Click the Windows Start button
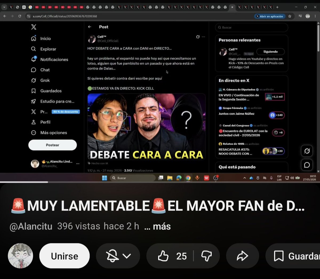Screen dimensions: 320x279 pos(105,178)
